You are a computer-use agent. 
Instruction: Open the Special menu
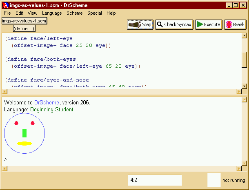95,13
